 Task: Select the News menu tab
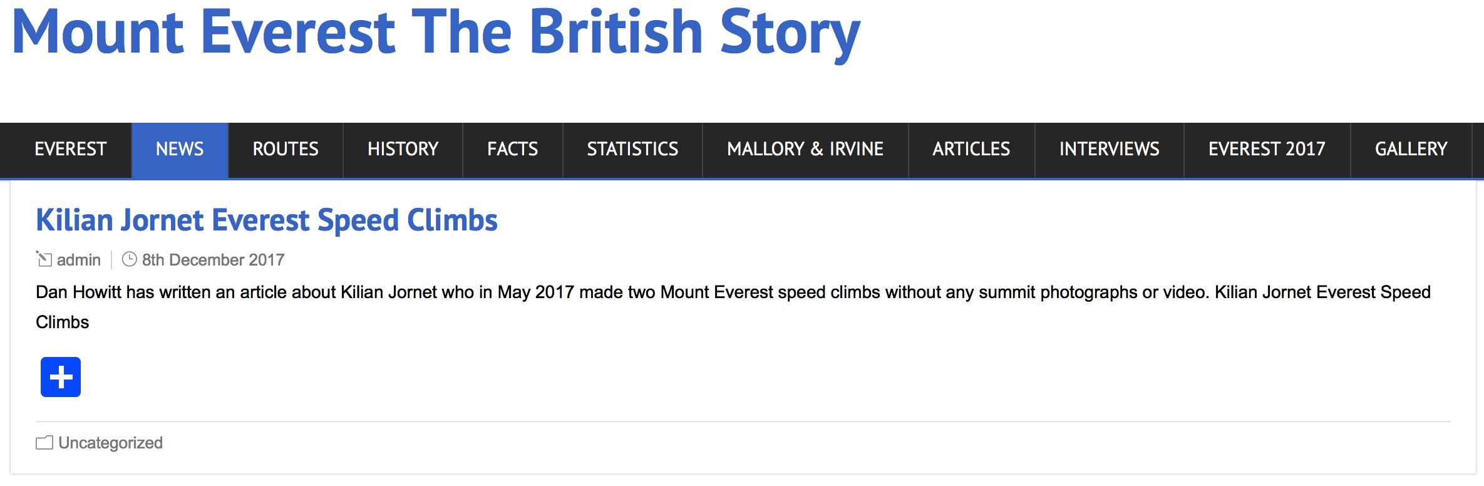tap(180, 149)
